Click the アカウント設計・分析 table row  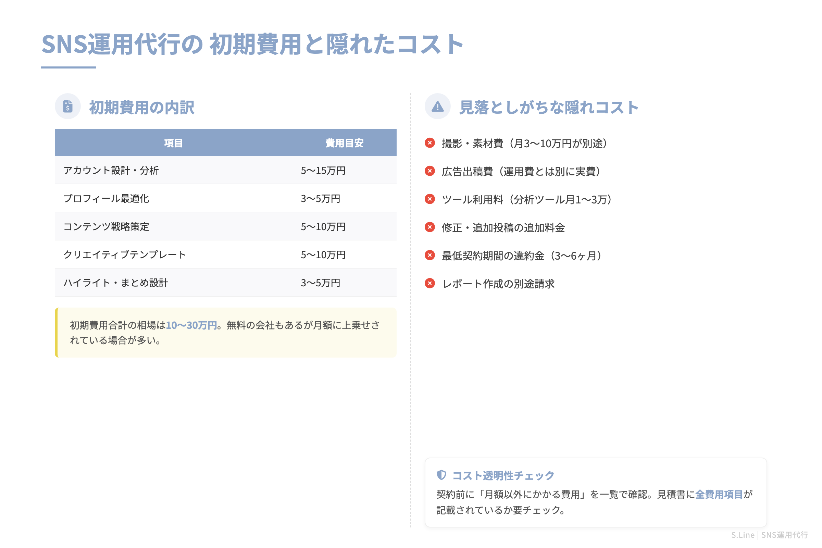(x=225, y=170)
